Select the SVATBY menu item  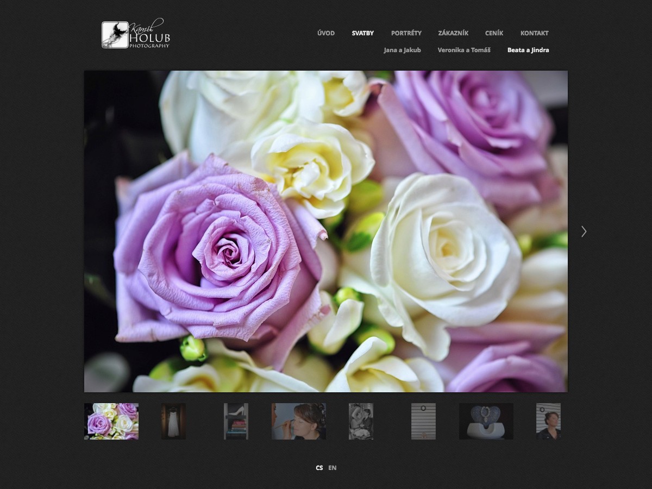coord(362,33)
